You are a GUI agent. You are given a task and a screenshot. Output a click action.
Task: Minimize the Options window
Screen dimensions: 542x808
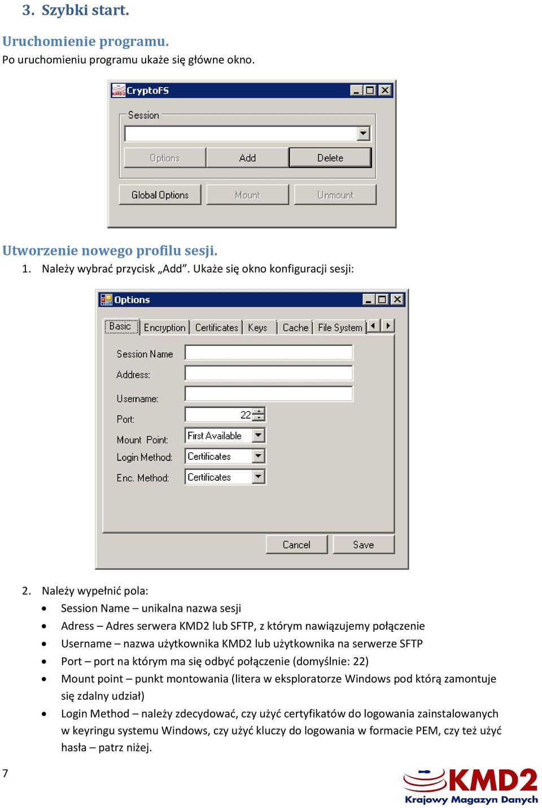point(369,300)
